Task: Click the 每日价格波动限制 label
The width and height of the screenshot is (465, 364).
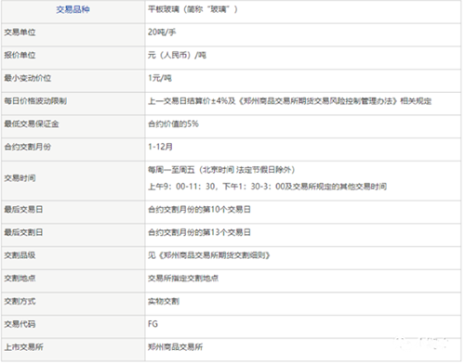Action: [35, 101]
